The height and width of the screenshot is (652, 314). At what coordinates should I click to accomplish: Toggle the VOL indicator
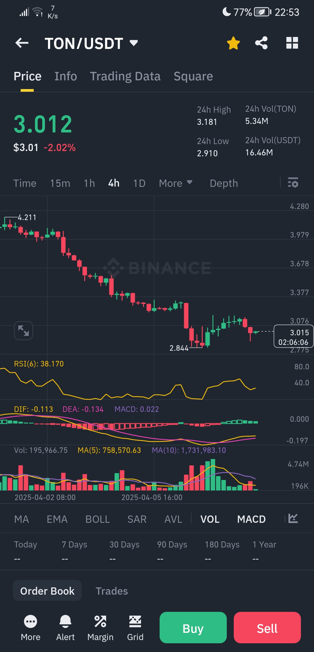pyautogui.click(x=210, y=519)
